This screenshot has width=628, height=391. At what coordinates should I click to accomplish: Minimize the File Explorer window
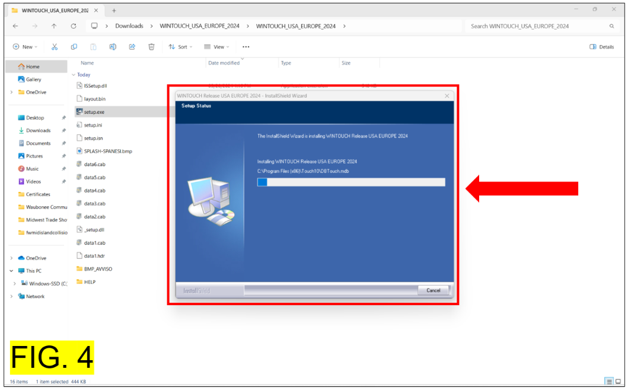click(x=576, y=9)
